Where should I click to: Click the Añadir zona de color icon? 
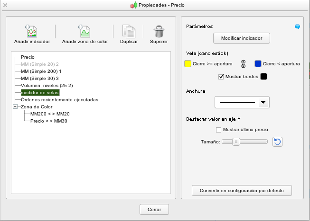[x=85, y=31]
